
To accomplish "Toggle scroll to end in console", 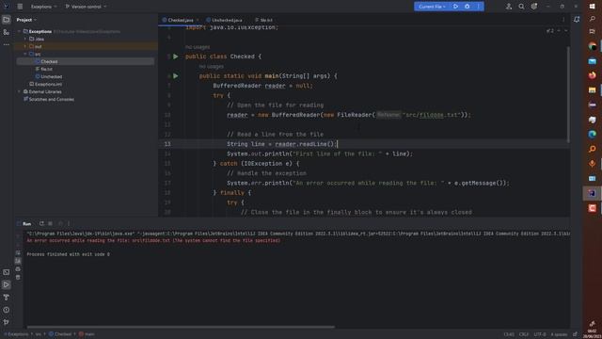I will tap(18, 261).
